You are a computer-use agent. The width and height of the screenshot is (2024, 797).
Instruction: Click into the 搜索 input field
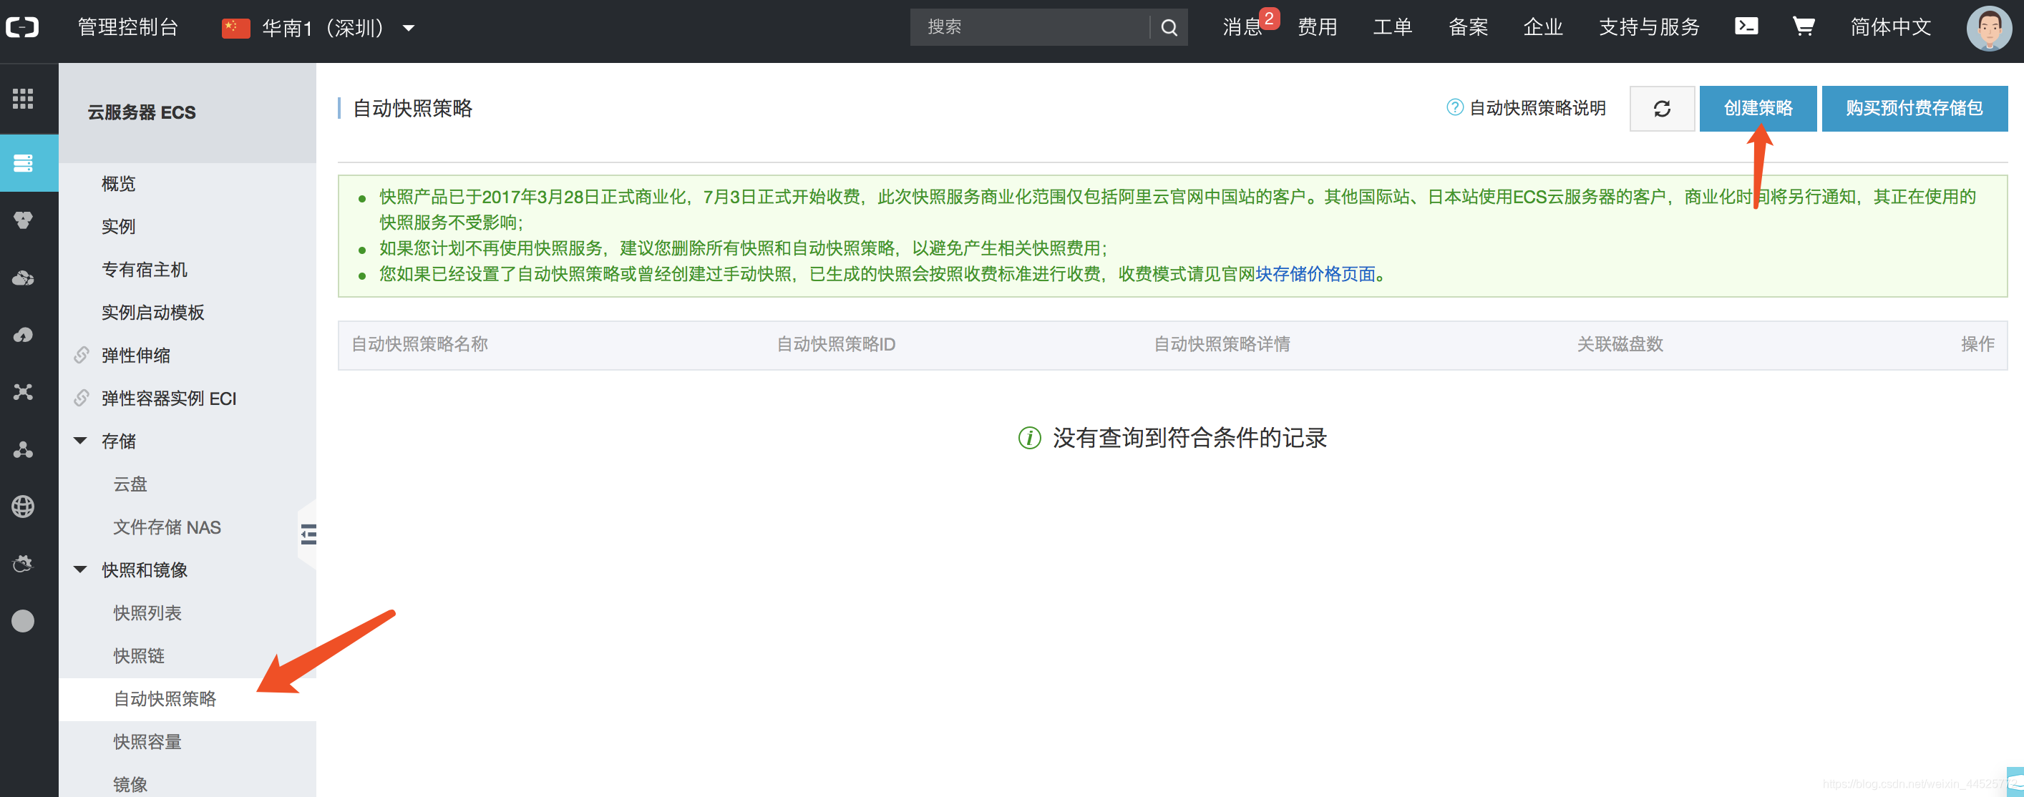(1030, 27)
